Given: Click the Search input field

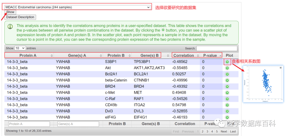Looking at the screenshot, I should click(217, 48).
